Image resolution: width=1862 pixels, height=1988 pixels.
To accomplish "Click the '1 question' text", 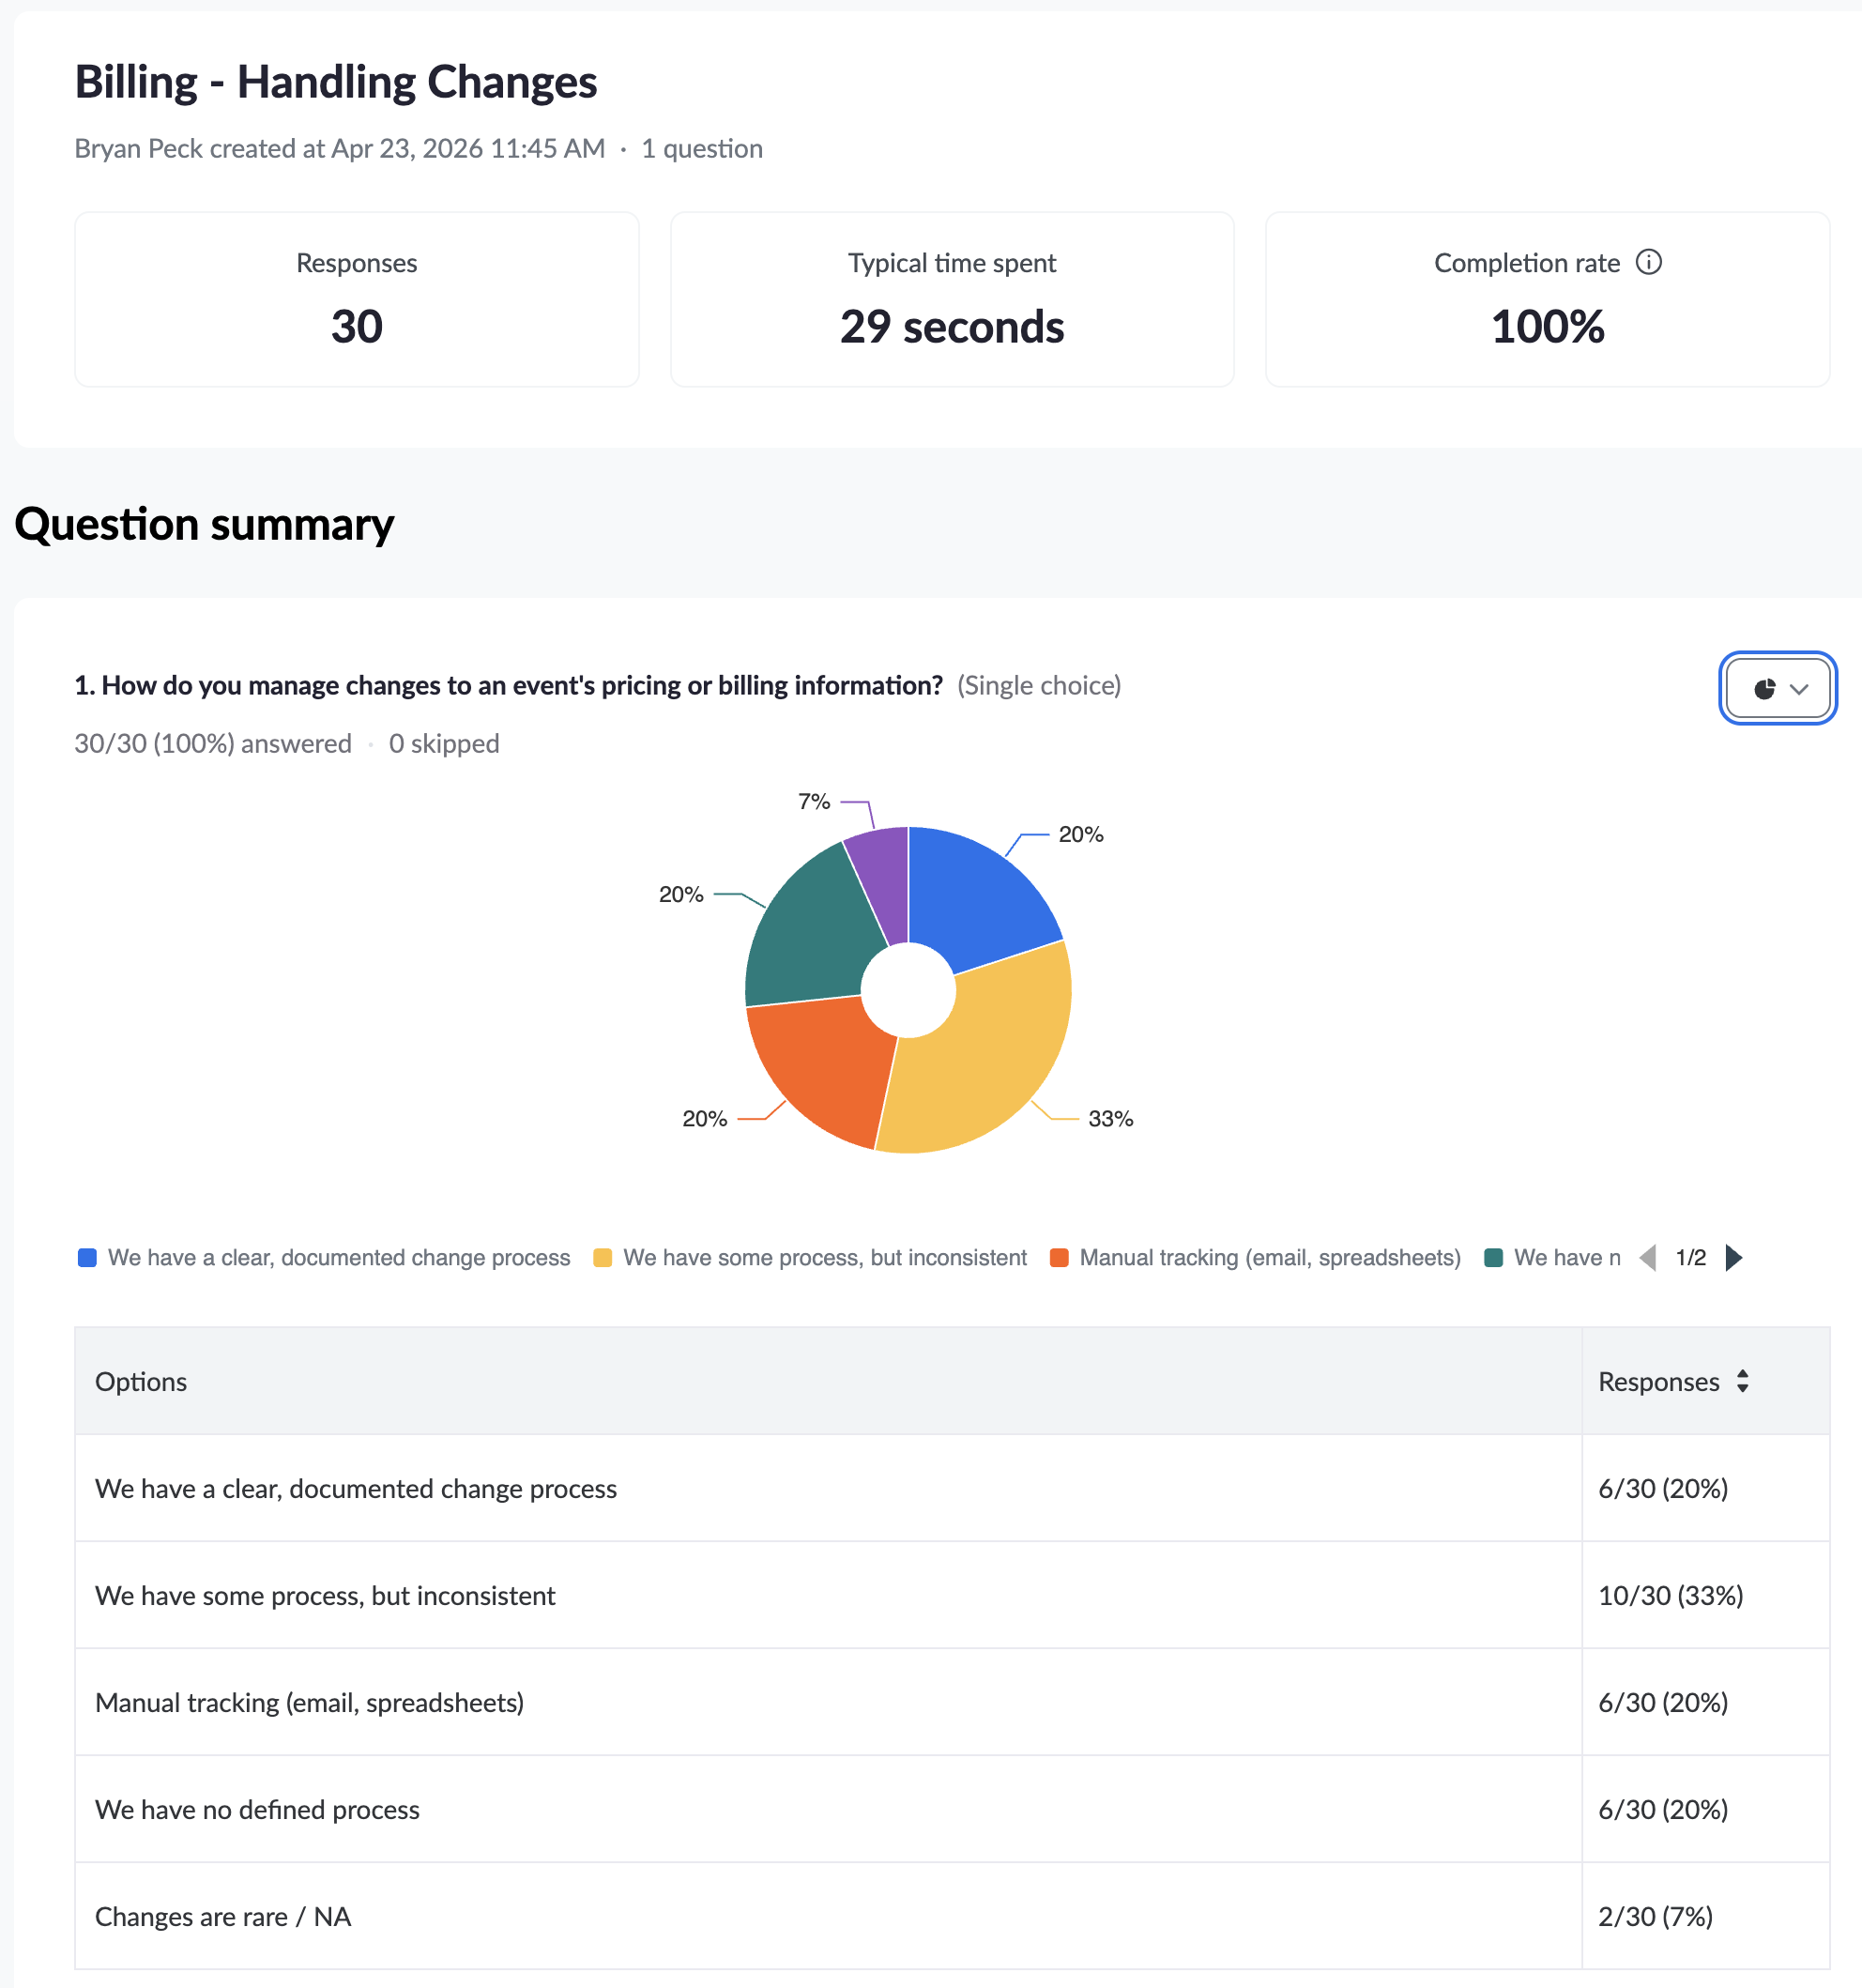I will pyautogui.click(x=702, y=148).
